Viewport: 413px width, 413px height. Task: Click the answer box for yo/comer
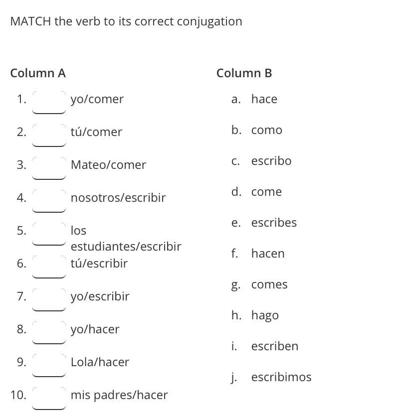(49, 102)
